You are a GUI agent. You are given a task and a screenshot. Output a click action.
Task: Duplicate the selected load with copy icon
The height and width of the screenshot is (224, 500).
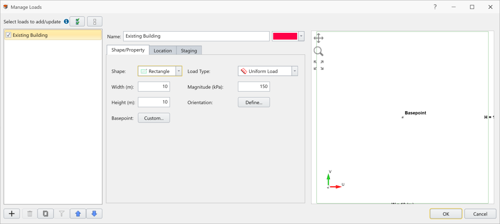[46, 214]
